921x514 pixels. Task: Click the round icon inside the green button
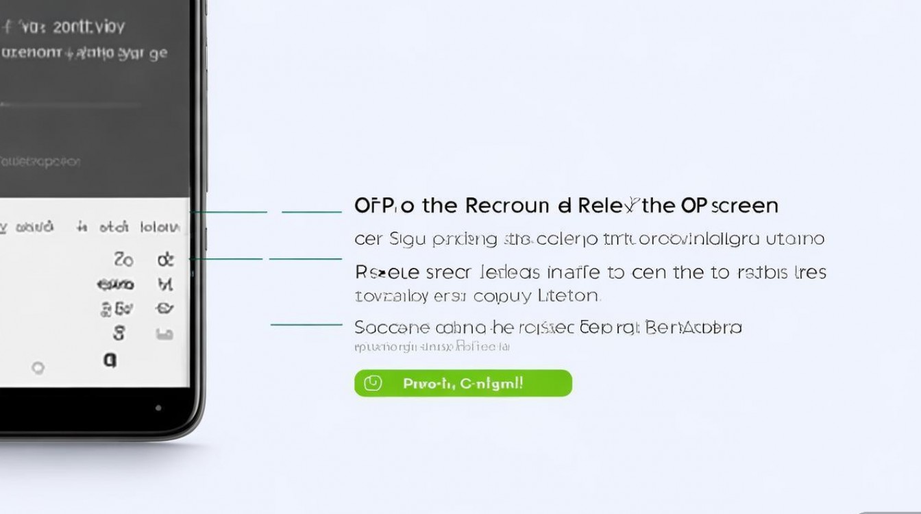point(373,383)
